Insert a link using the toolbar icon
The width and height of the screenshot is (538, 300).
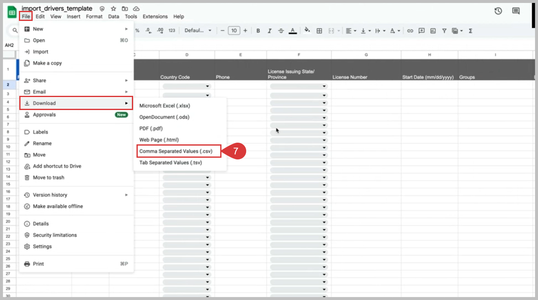pyautogui.click(x=410, y=30)
